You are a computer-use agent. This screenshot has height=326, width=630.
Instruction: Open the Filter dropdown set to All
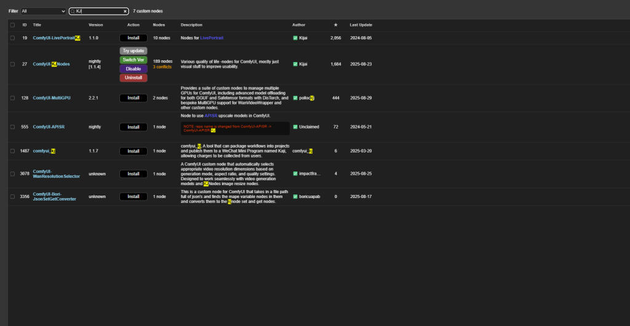click(x=43, y=11)
